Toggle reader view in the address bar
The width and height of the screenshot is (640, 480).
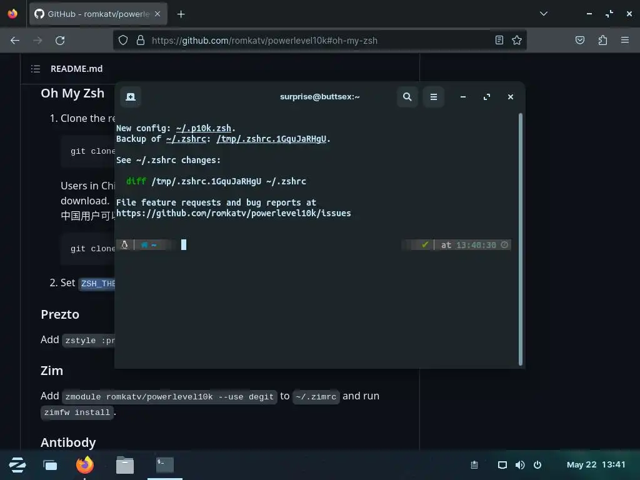click(499, 40)
